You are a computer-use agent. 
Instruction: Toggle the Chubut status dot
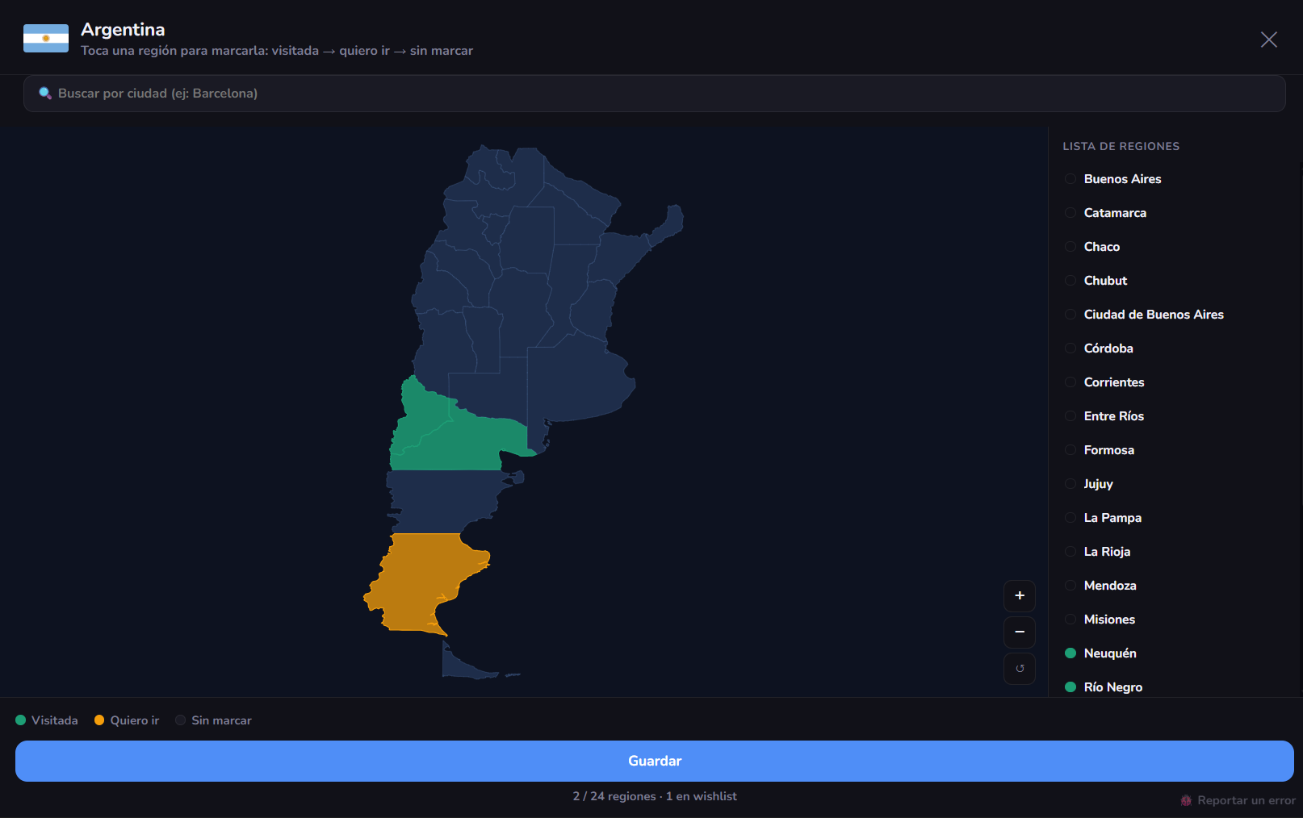point(1070,281)
